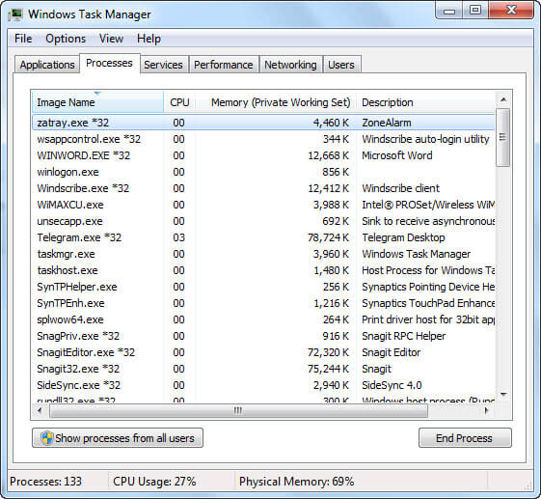The image size is (541, 499).
Task: Click the Processes: 133 status entry
Action: 45,482
